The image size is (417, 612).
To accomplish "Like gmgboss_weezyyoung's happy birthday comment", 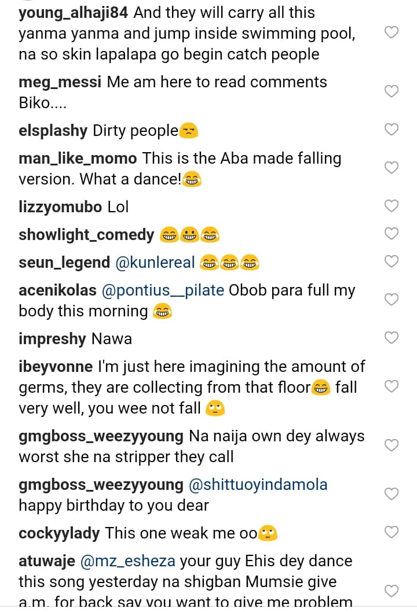I will 392,494.
